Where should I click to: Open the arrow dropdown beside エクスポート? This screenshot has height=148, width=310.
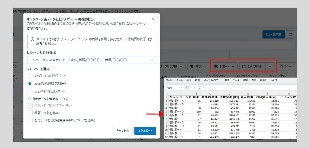270,66
